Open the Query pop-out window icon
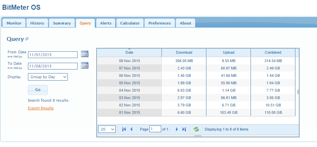This screenshot has height=147, width=317. coord(27,39)
